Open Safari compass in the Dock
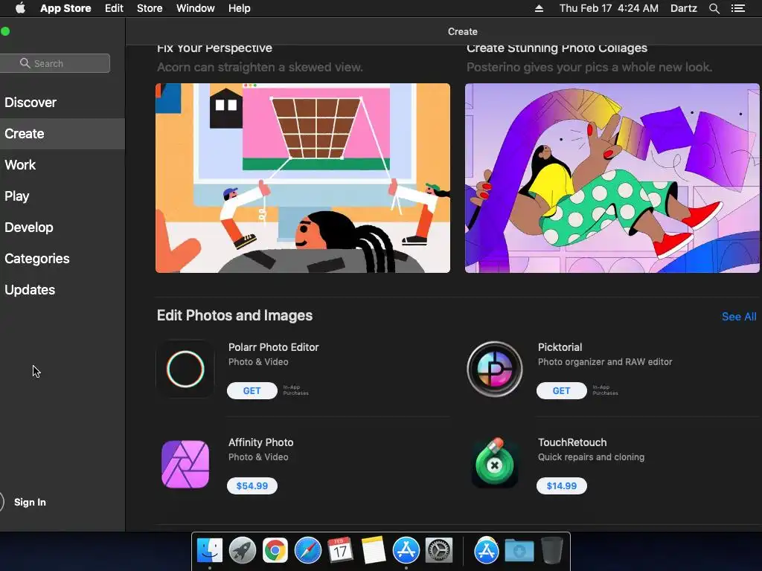This screenshot has height=571, width=762. pos(307,551)
